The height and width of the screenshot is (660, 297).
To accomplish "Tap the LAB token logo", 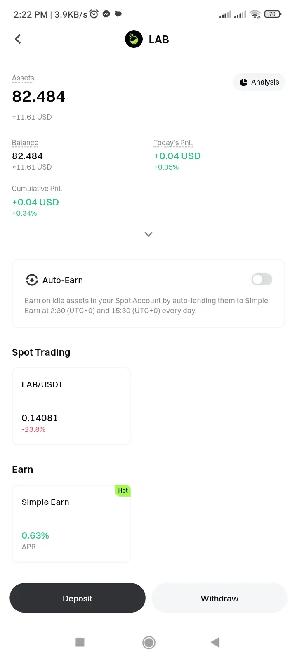I will (x=134, y=39).
